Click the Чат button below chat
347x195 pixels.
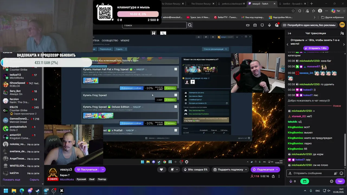[340, 181]
